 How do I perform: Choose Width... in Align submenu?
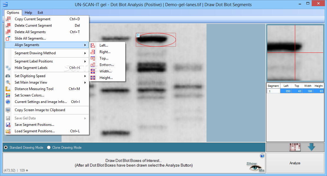coord(108,71)
